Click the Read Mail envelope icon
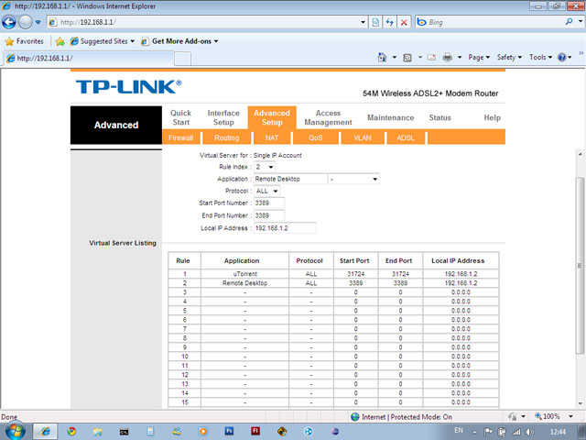Screen dimensions: 586x440 [x=431, y=57]
